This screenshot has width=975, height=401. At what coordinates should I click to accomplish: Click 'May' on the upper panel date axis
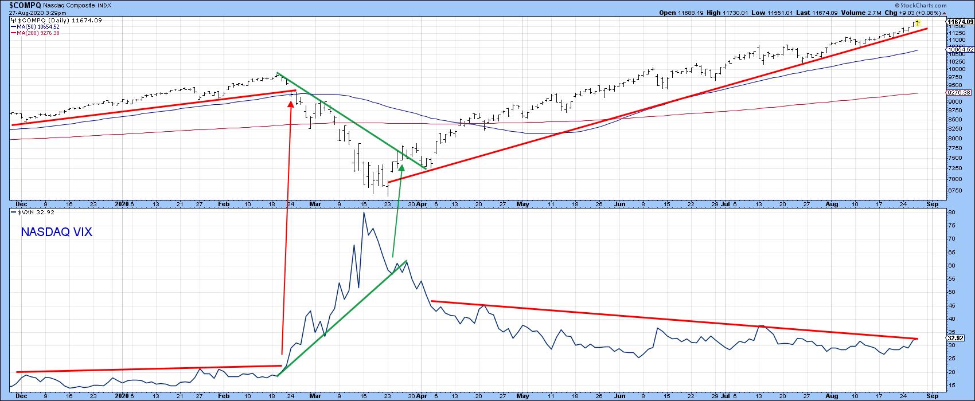pos(522,203)
